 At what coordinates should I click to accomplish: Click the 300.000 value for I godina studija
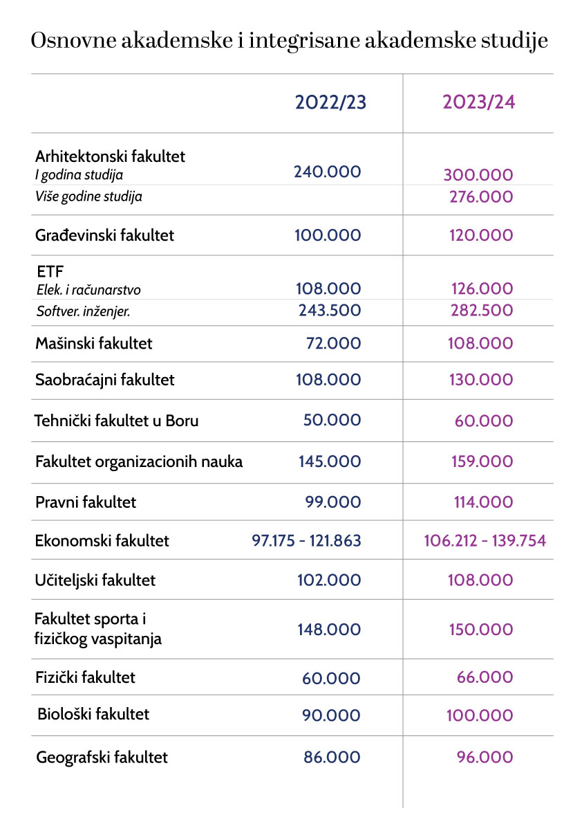pos(478,175)
